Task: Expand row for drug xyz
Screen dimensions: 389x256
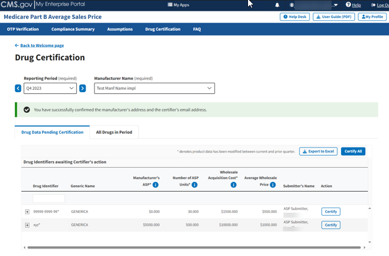Action: pyautogui.click(x=27, y=225)
